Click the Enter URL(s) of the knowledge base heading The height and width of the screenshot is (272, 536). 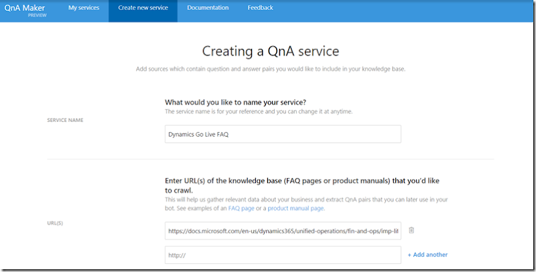302,185
